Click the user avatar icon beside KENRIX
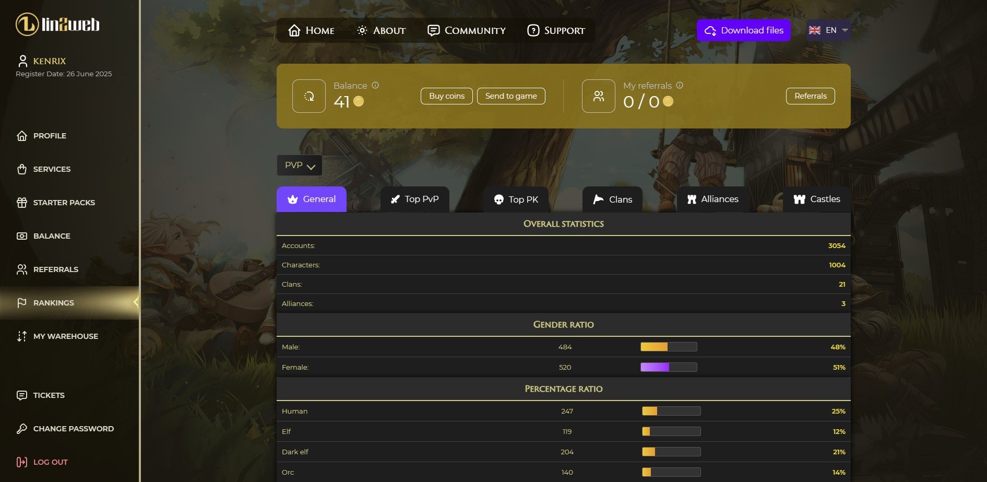The image size is (987, 482). 22,61
